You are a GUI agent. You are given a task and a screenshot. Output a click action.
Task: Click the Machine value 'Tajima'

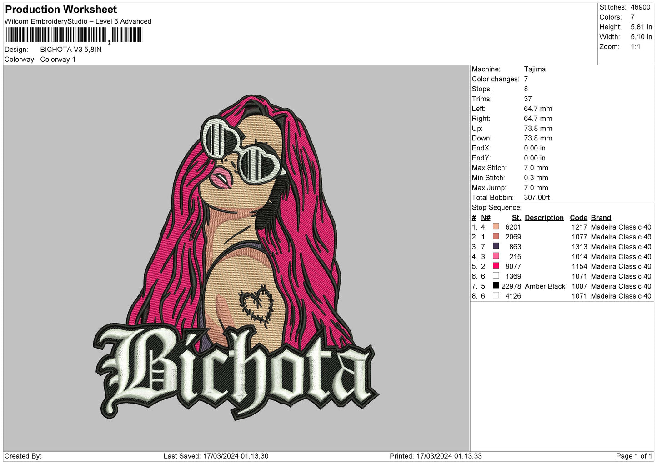[535, 69]
